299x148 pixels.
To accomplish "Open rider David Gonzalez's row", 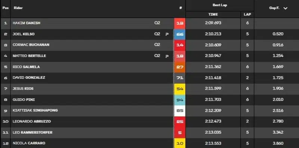I will tap(149, 78).
